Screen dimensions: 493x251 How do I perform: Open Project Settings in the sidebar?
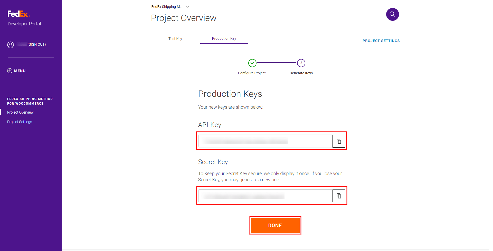(20, 122)
